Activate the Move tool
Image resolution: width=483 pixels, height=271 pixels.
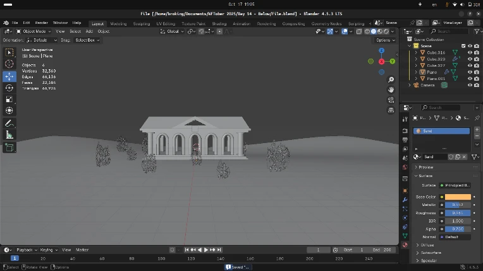[9, 76]
